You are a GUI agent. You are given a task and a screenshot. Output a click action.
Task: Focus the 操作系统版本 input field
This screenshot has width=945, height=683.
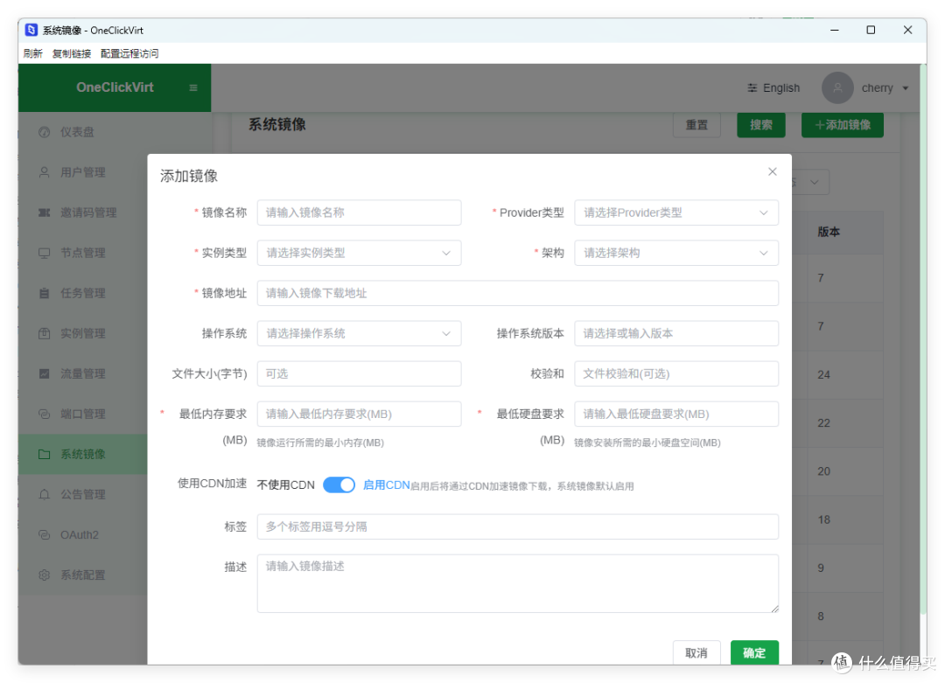[676, 333]
